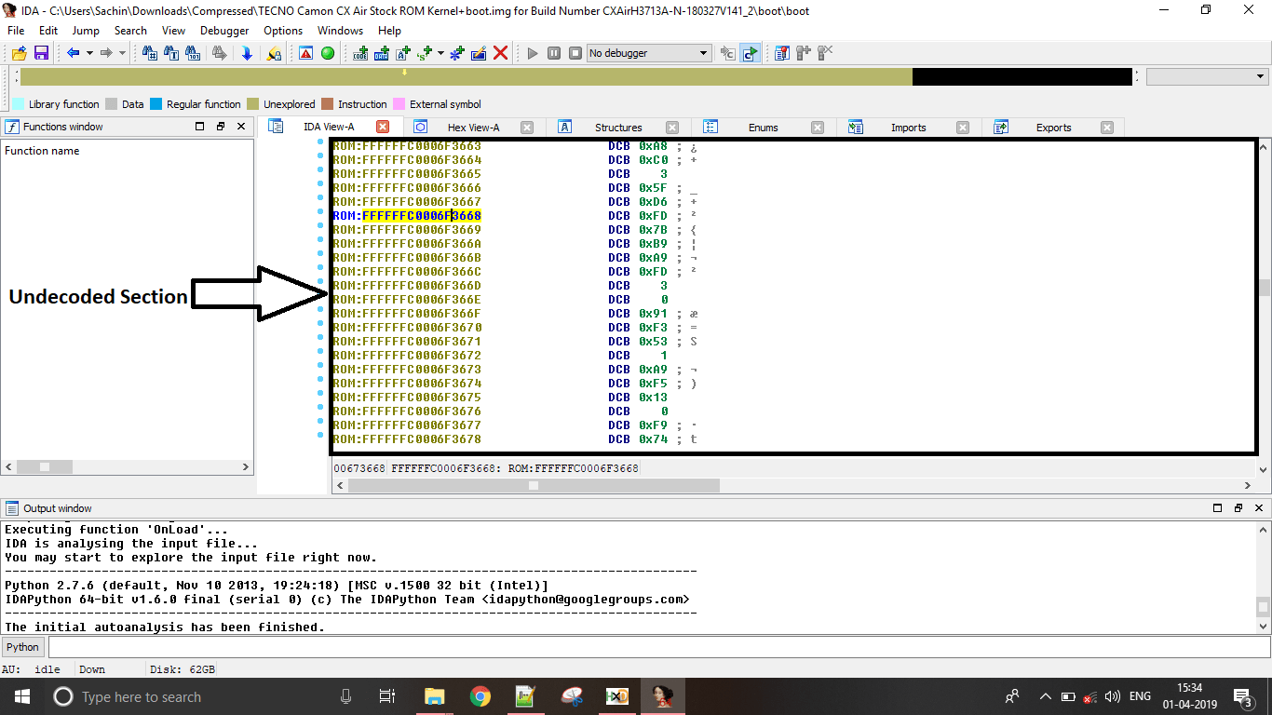
Task: Click the Python button beside command line
Action: click(23, 647)
